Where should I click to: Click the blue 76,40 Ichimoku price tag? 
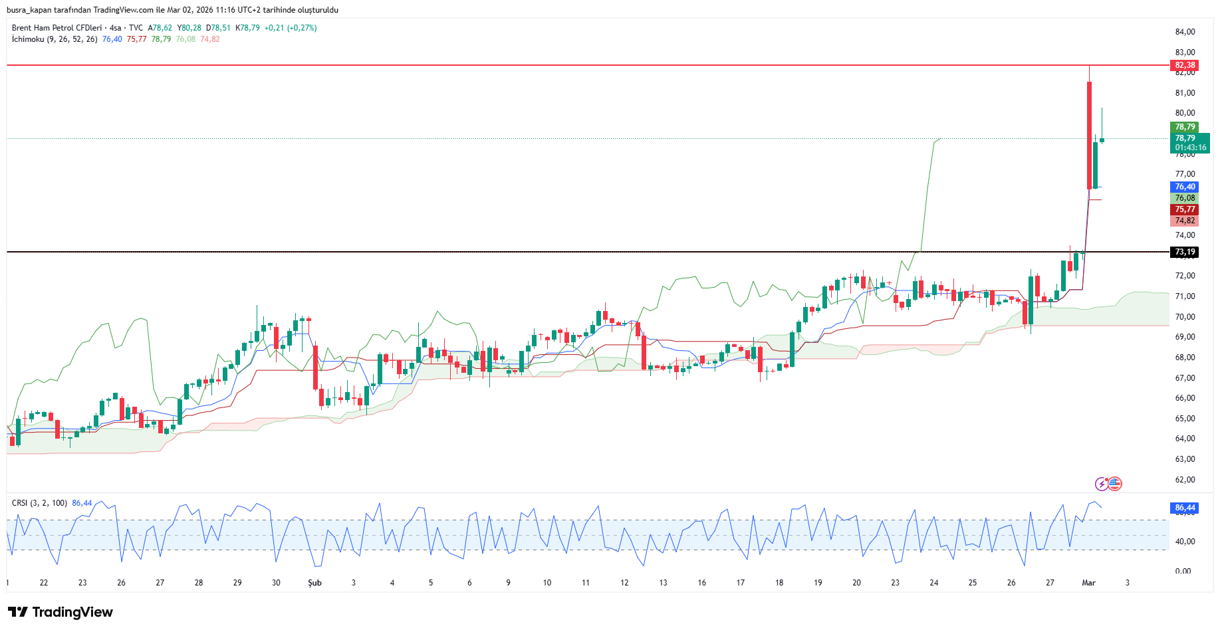tap(1184, 187)
